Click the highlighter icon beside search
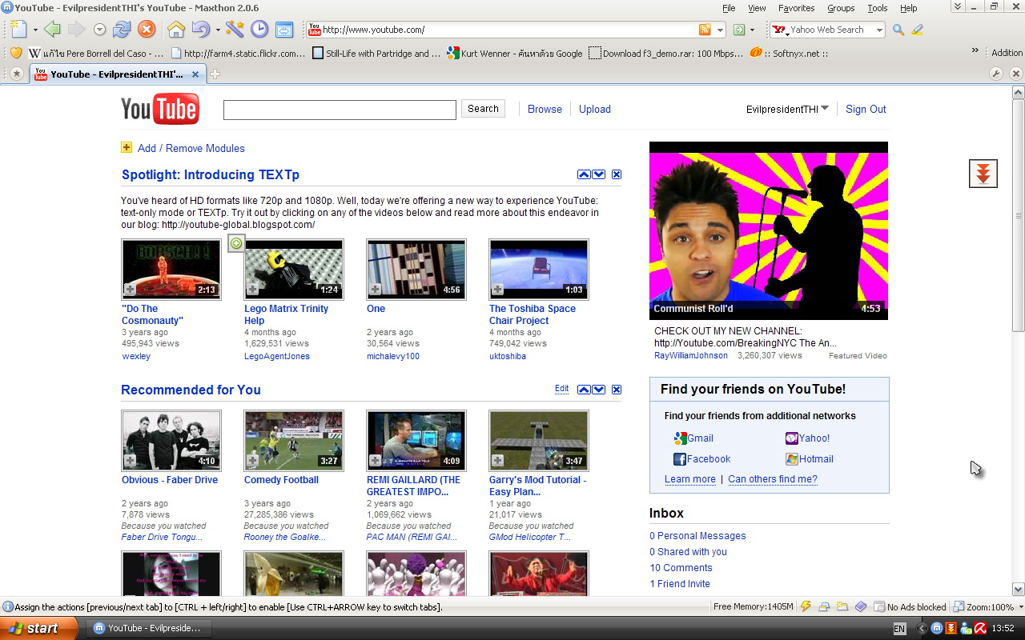The width and height of the screenshot is (1025, 640). click(x=917, y=30)
